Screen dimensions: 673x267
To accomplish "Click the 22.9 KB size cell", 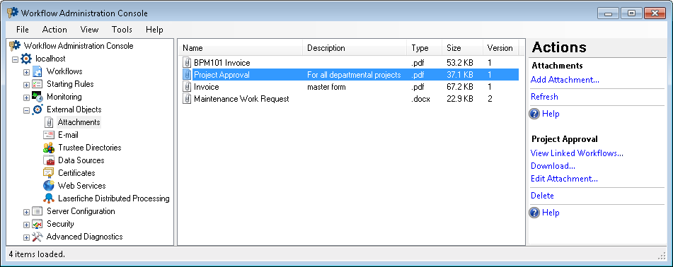I will tap(460, 99).
